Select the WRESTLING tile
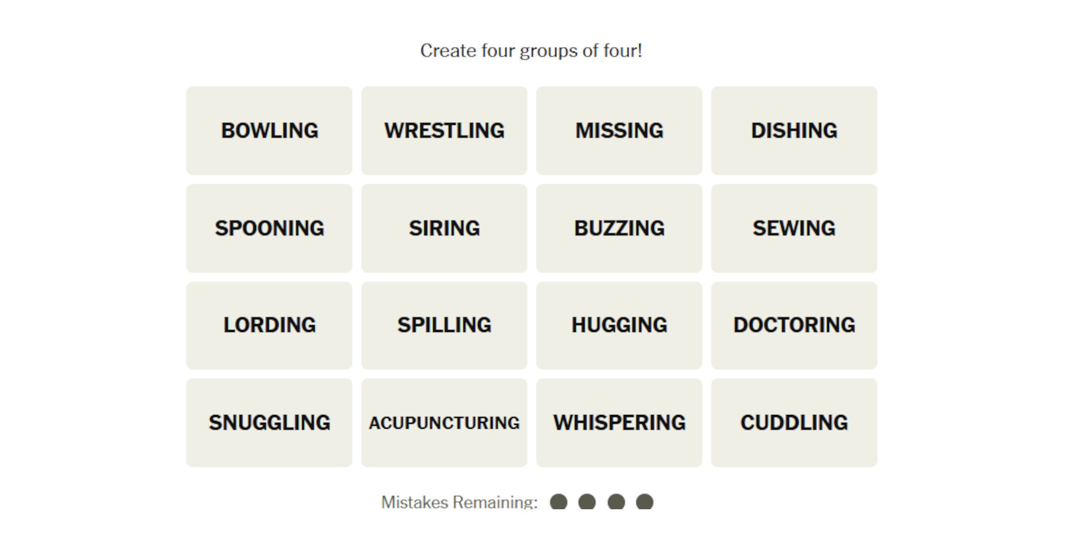Viewport: 1069px width, 534px height. [x=444, y=131]
